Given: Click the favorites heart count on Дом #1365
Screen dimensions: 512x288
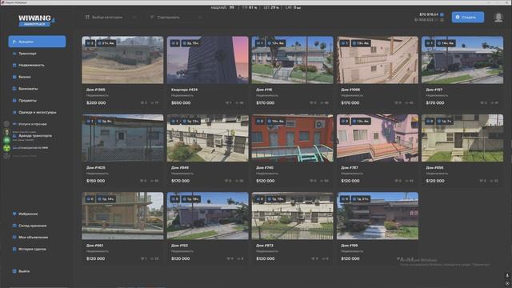Looking at the screenshot, I should pyautogui.click(x=144, y=103).
